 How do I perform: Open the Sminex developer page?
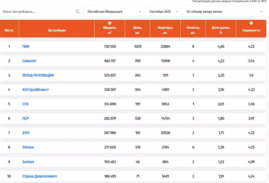(x=28, y=162)
